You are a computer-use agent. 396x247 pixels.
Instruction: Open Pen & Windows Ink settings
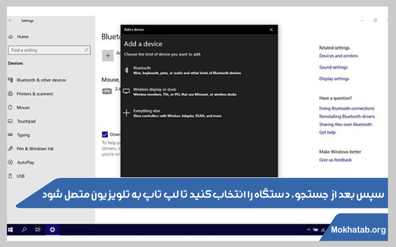tap(35, 149)
